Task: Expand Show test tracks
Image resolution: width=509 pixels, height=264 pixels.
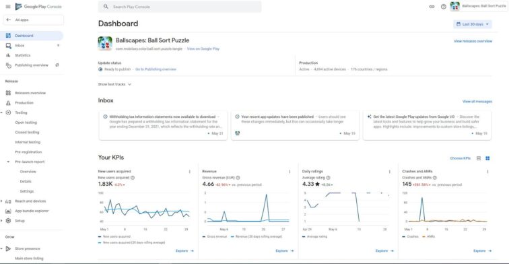Action: (114, 84)
